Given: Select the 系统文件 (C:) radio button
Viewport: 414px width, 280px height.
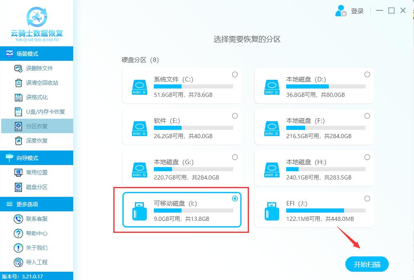Looking at the screenshot, I should point(235,74).
